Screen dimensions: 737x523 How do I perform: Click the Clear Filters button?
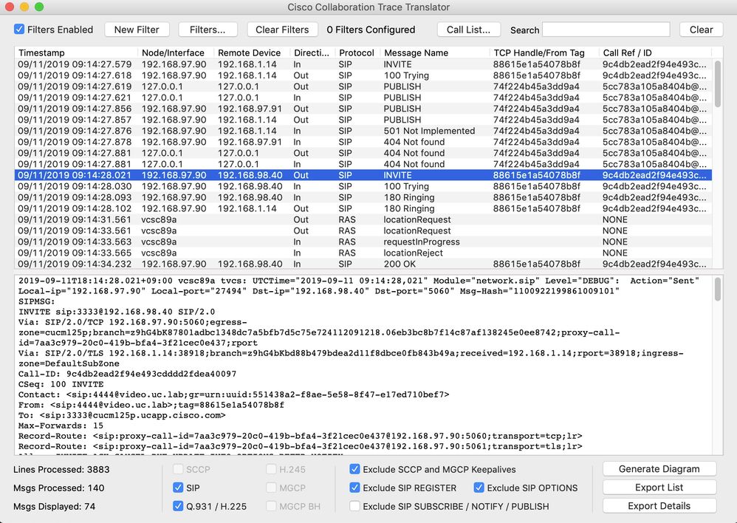(282, 30)
